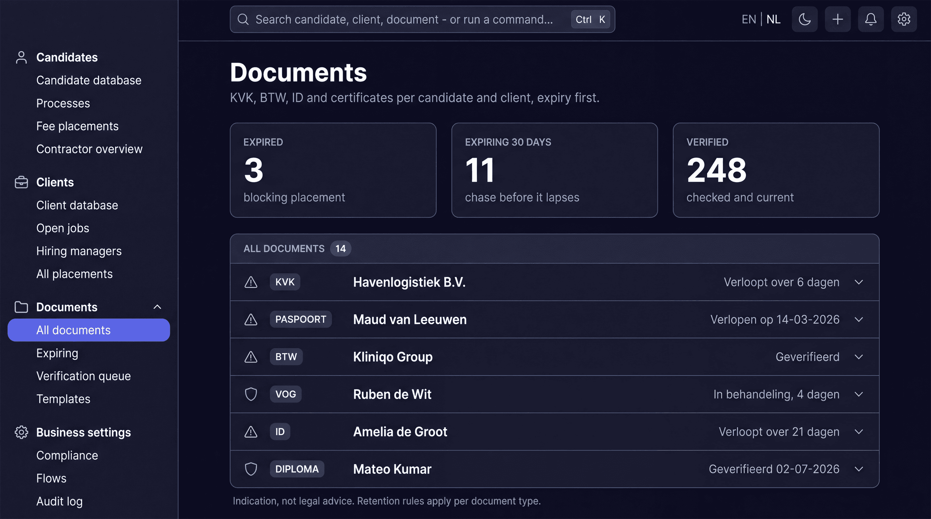Click the PASPOORT document type badge

tap(301, 319)
